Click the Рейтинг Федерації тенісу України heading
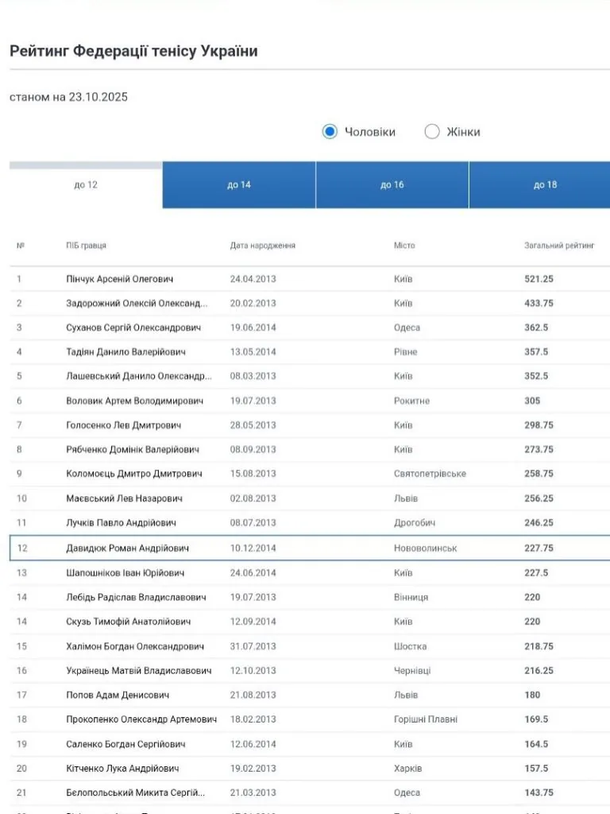 (133, 52)
